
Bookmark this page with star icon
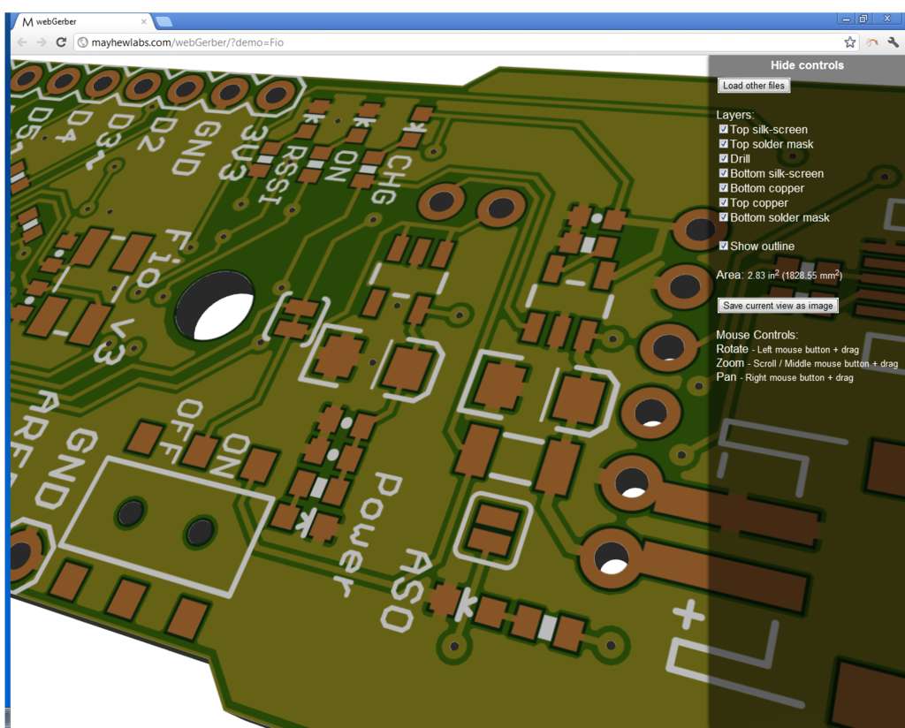click(x=849, y=42)
